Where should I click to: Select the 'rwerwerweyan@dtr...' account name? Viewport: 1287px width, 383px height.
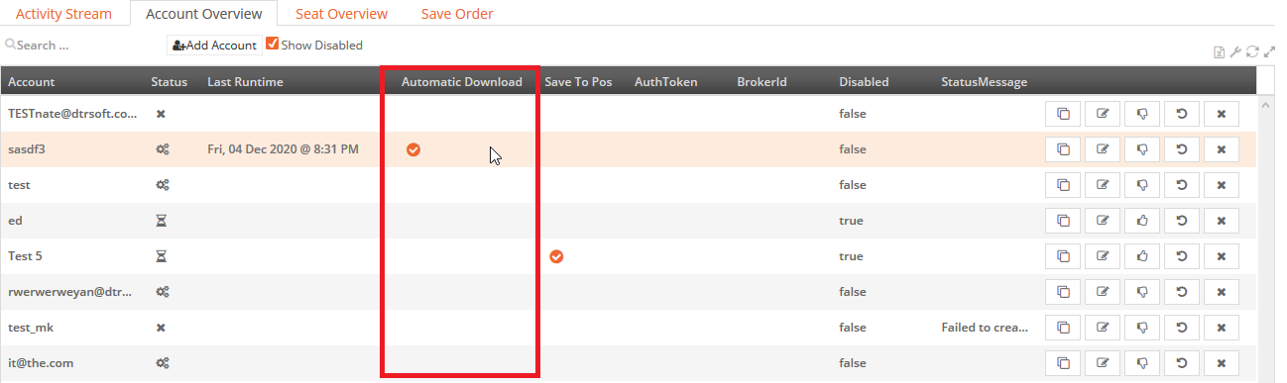pyautogui.click(x=69, y=292)
